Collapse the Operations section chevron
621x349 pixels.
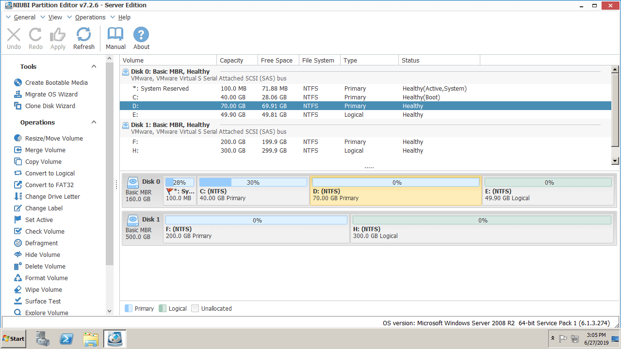(x=94, y=123)
